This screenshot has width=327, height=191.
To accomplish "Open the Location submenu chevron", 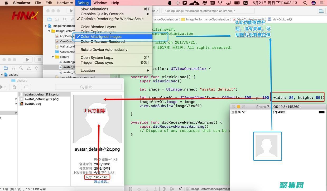I will click(x=148, y=70).
